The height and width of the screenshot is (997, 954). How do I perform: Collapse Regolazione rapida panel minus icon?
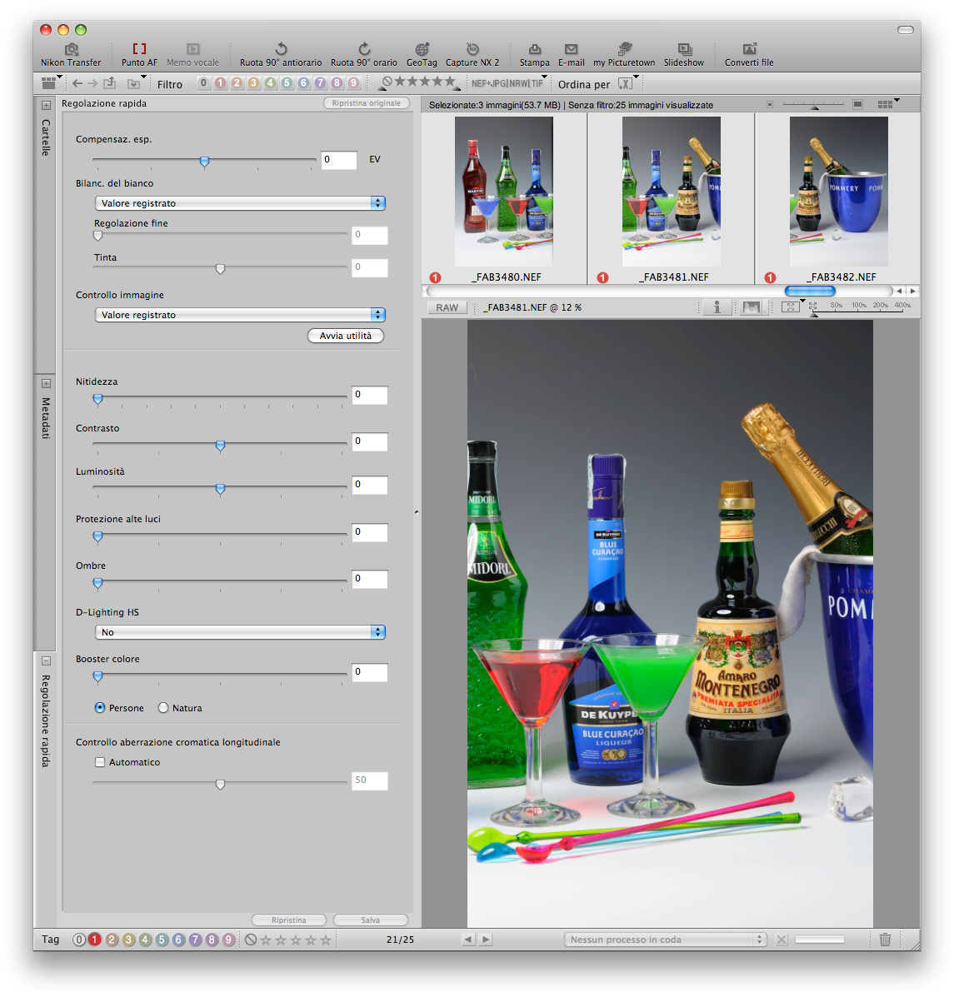[x=46, y=661]
